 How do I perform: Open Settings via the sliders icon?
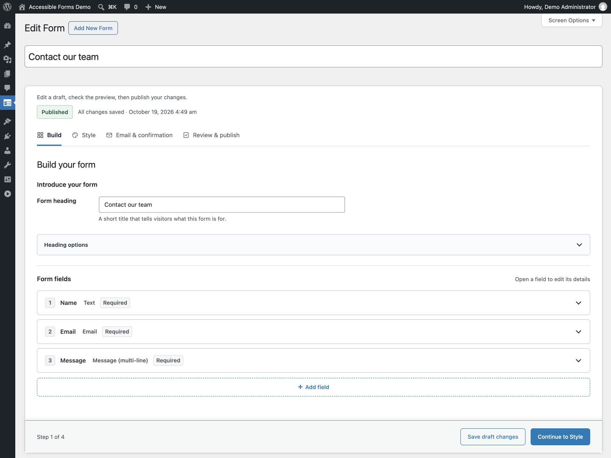7,179
